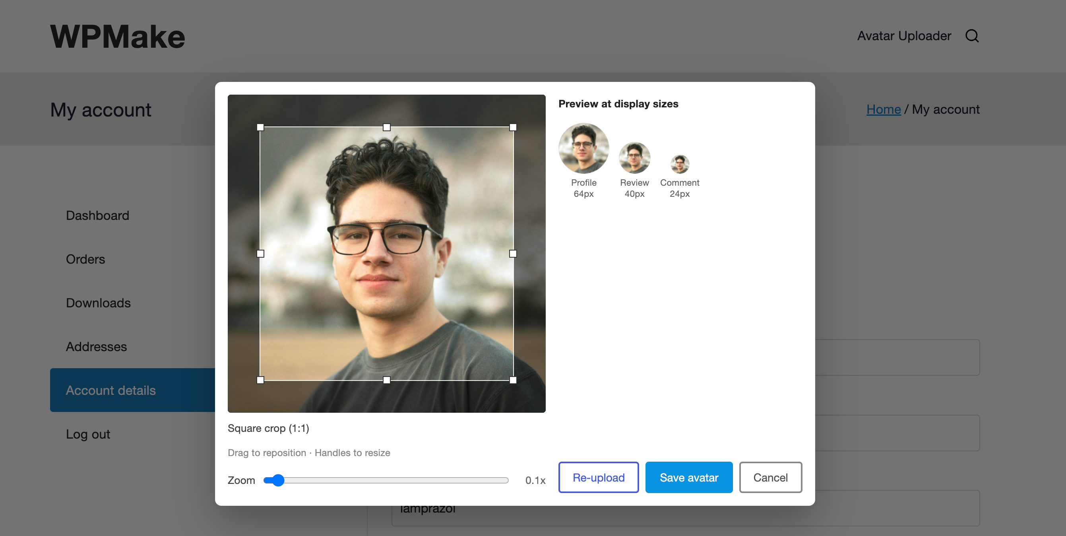Screen dimensions: 1066x536
Task: Click the top-left crop resize handle
Action: pos(260,128)
